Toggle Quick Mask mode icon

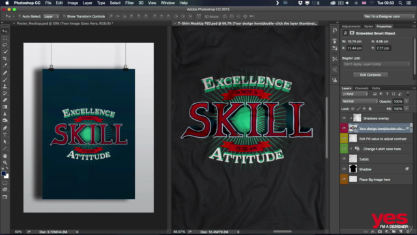click(x=5, y=183)
